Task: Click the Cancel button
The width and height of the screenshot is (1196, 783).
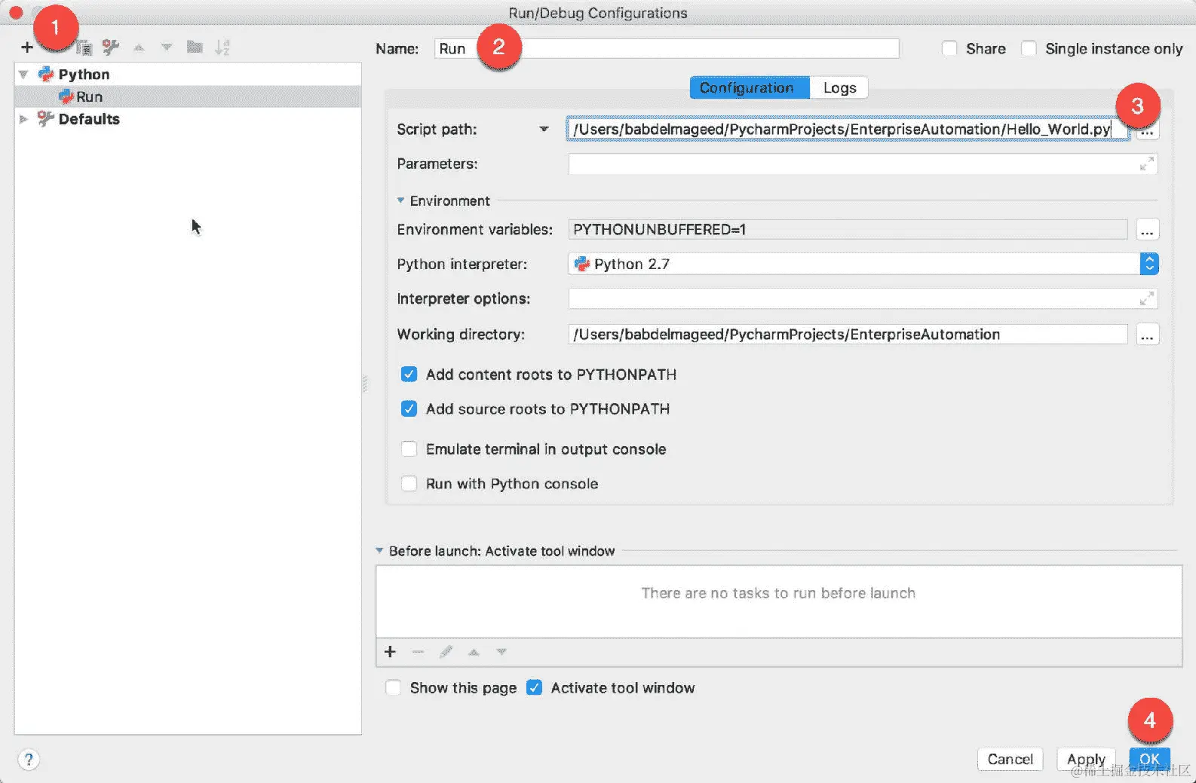Action: [1010, 760]
